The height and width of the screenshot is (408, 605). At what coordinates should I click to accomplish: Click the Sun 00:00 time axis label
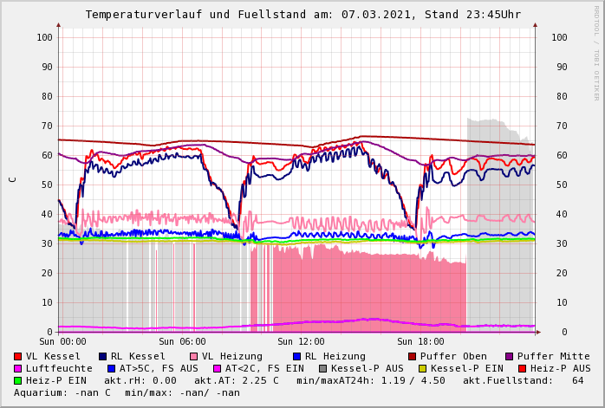pyautogui.click(x=62, y=342)
